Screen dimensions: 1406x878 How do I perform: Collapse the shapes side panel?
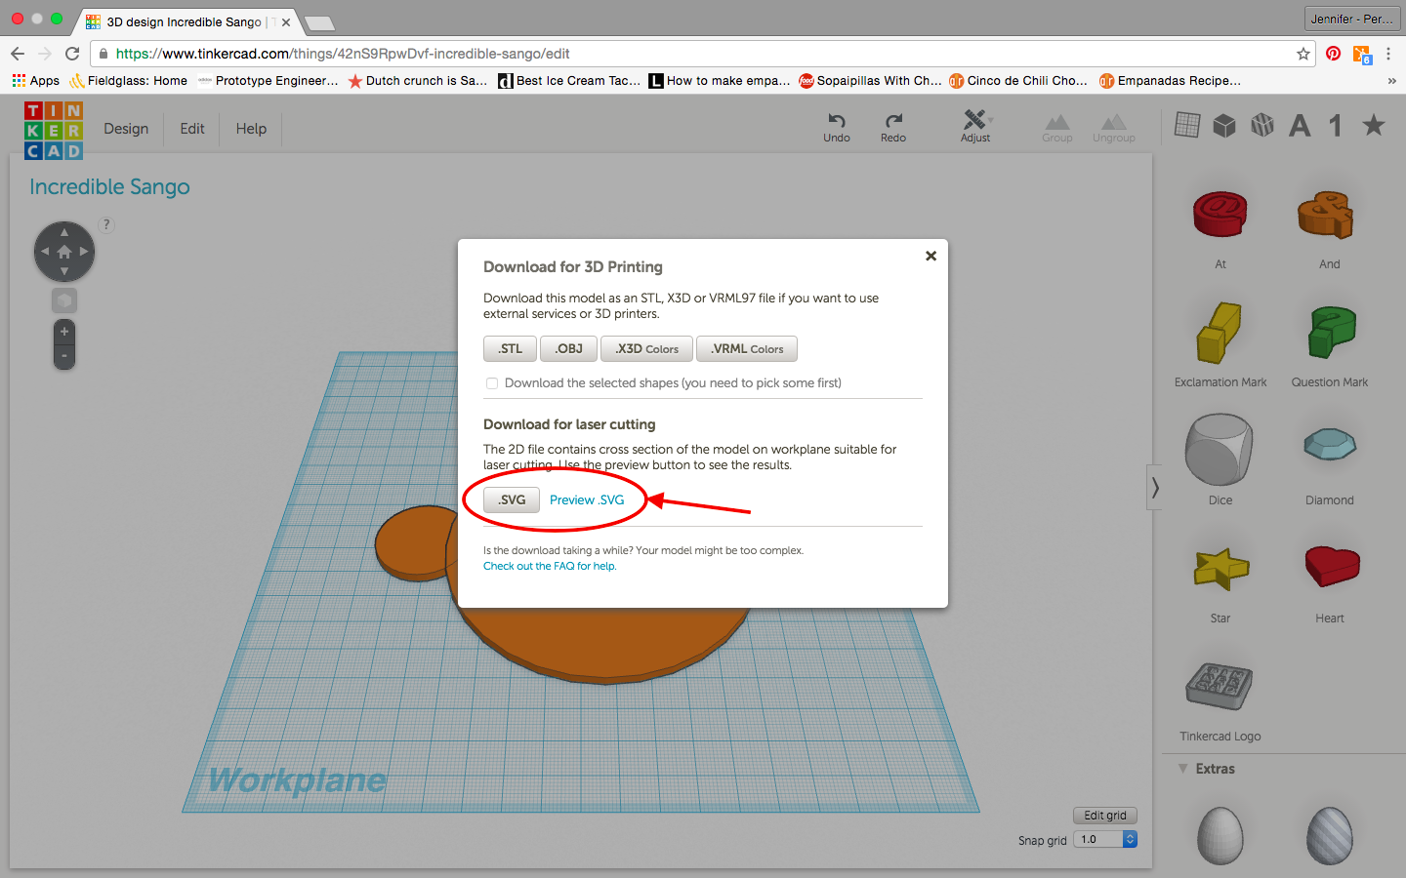tap(1155, 487)
